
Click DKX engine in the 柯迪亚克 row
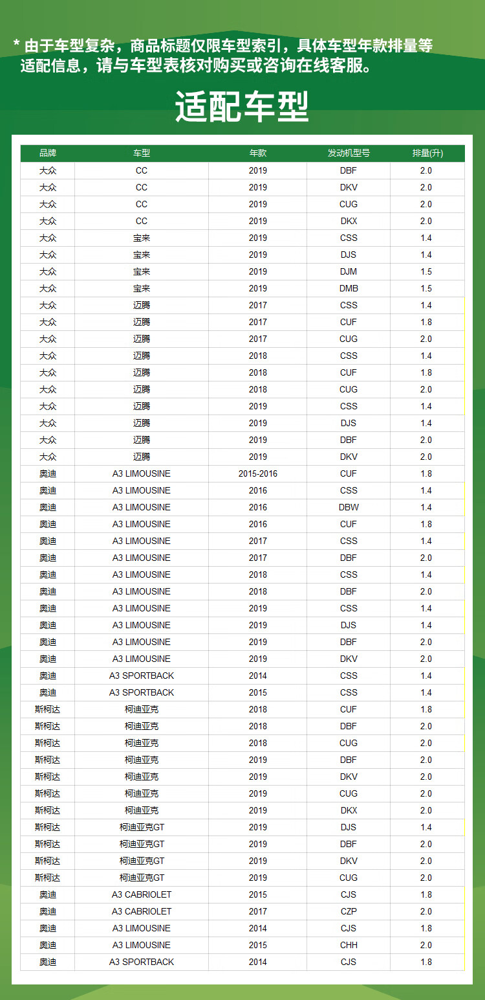click(x=349, y=810)
